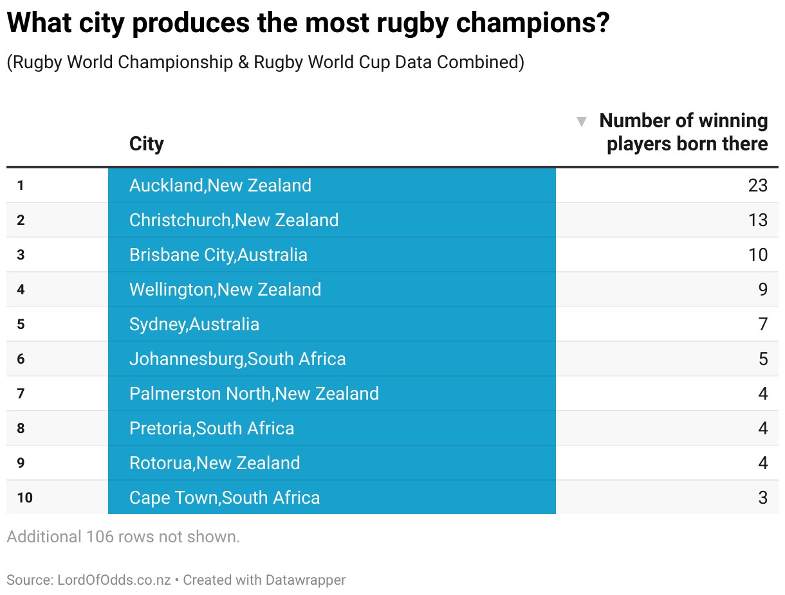Viewport: 785px width, 595px height.
Task: Select the Brisbane City, Australia entry
Action: pos(218,255)
